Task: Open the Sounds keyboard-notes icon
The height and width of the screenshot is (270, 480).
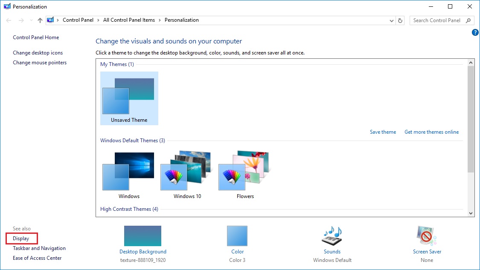Action: pyautogui.click(x=332, y=236)
